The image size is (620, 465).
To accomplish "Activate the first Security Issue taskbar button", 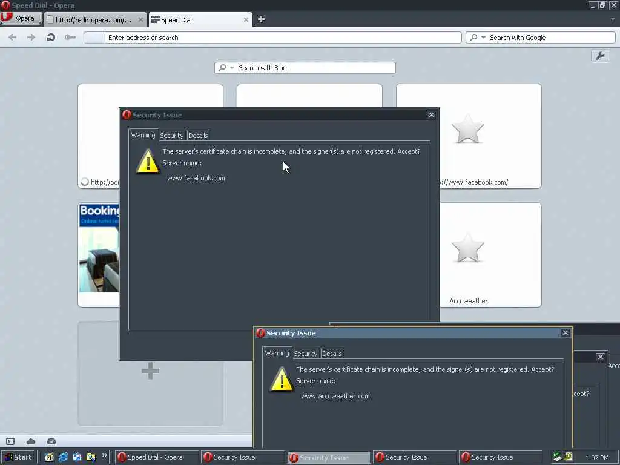I will [x=243, y=457].
